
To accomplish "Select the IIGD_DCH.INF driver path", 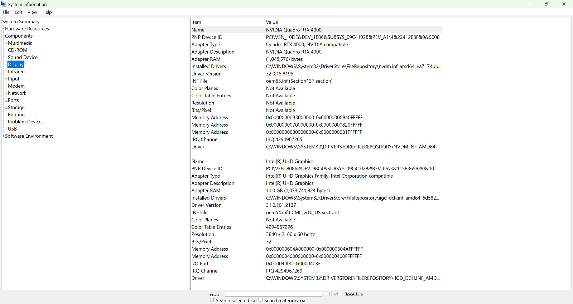I will click(x=353, y=278).
